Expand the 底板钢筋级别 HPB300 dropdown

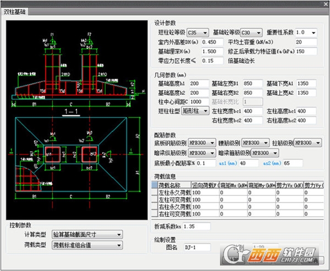pyautogui.click(x=202, y=143)
